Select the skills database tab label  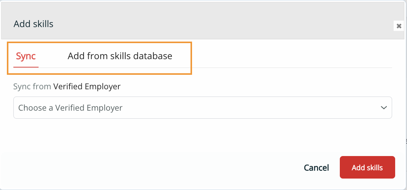click(x=120, y=56)
